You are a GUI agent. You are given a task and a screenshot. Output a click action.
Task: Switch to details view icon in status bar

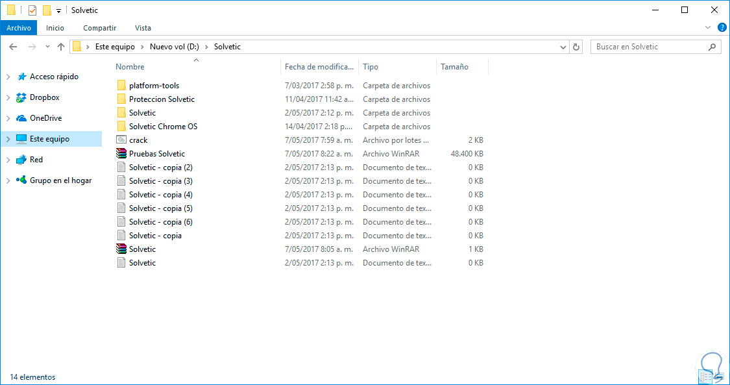(705, 377)
